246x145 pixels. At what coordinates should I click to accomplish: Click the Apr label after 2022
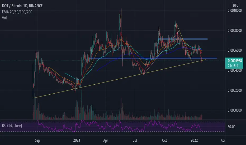coord(223,140)
